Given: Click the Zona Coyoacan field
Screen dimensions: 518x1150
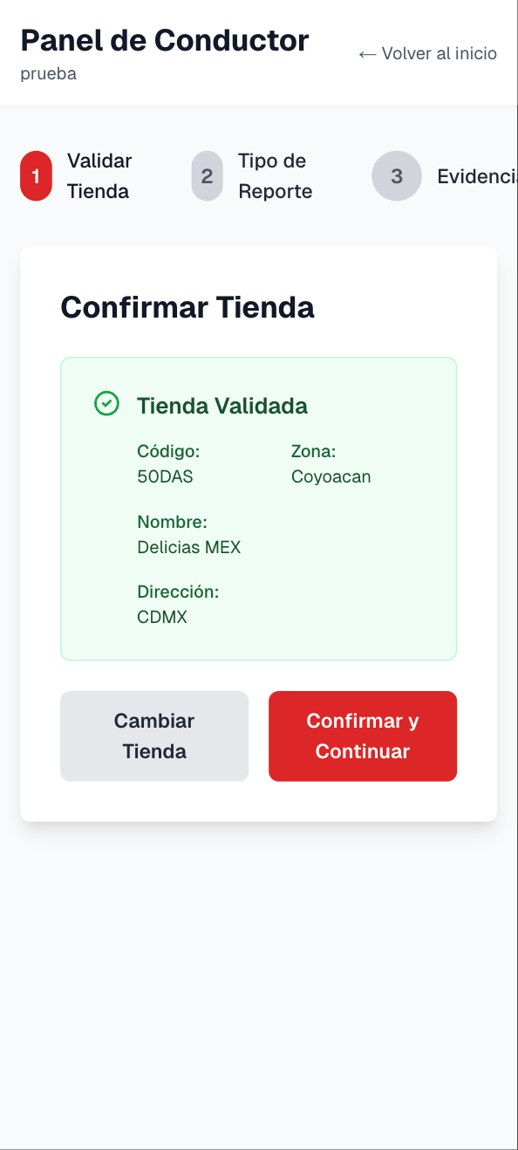Looking at the screenshot, I should (331, 463).
